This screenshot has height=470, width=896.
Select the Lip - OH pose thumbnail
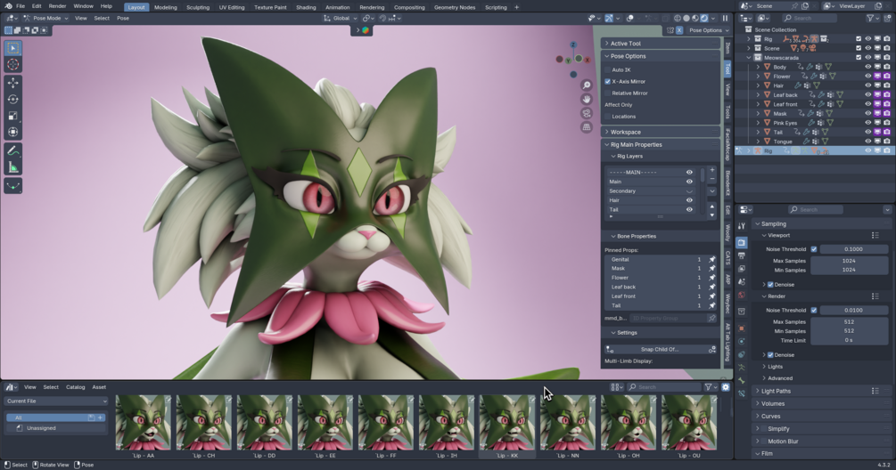(628, 423)
